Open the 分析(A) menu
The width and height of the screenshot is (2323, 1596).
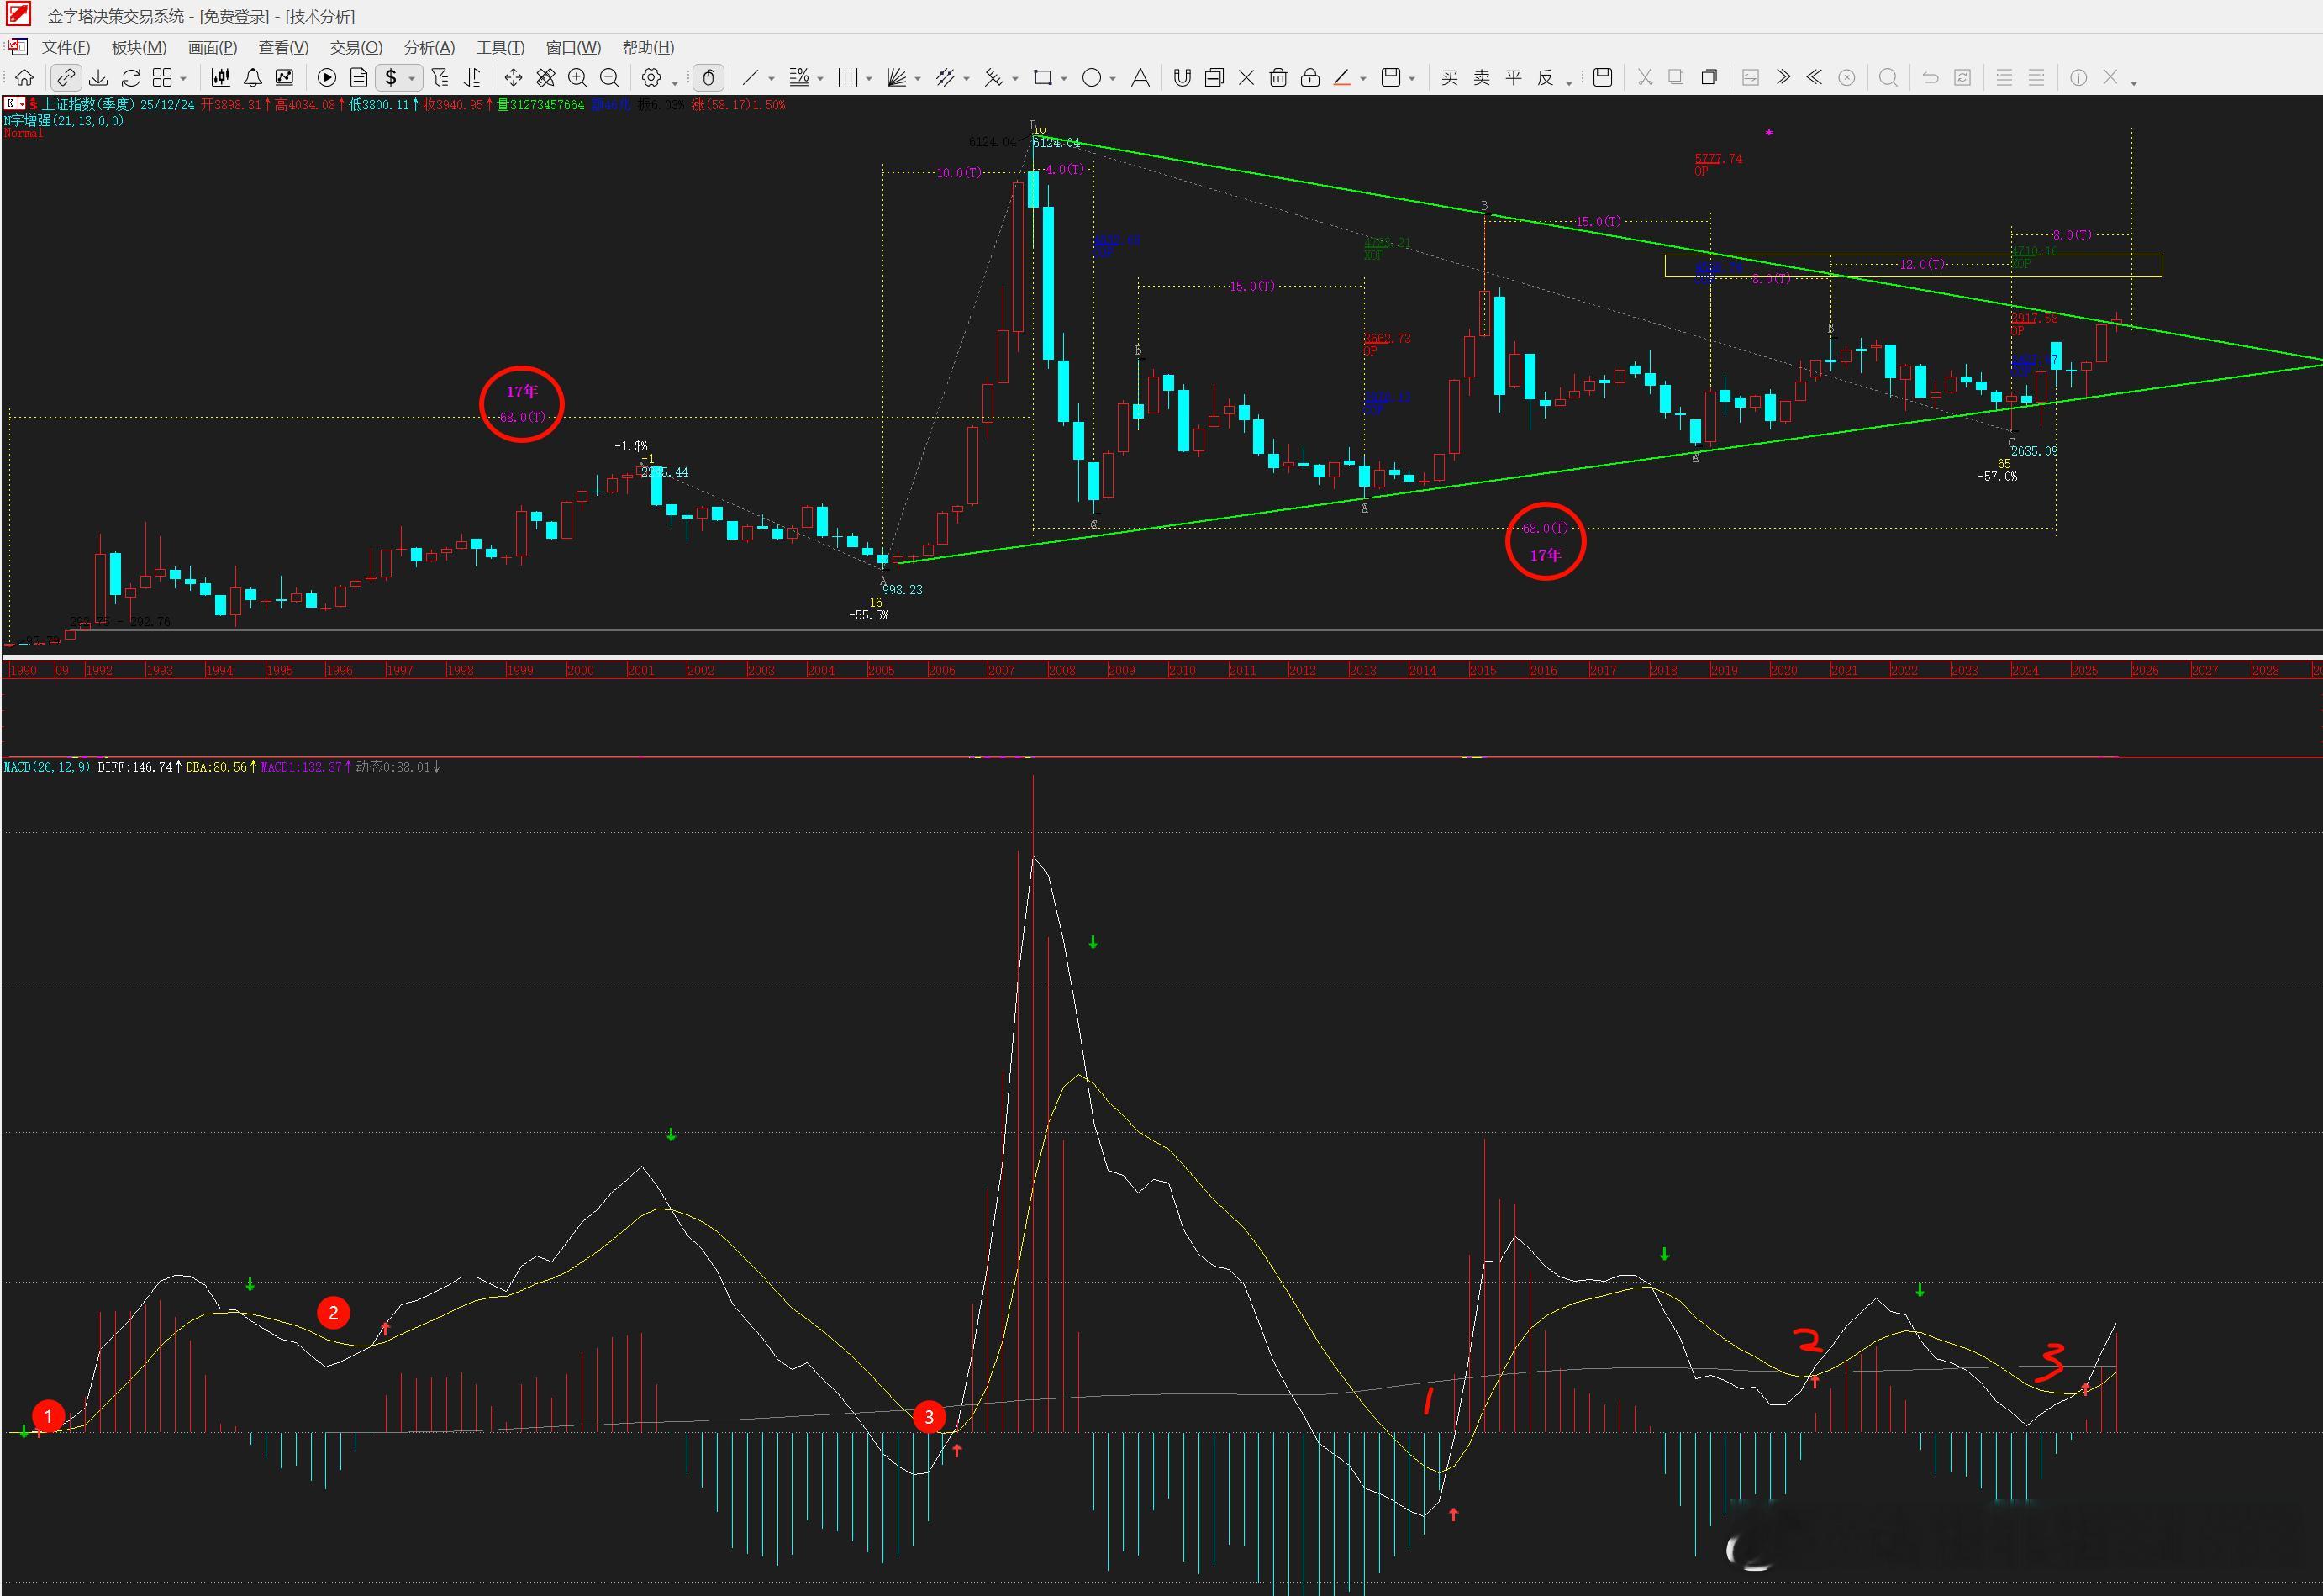point(429,47)
